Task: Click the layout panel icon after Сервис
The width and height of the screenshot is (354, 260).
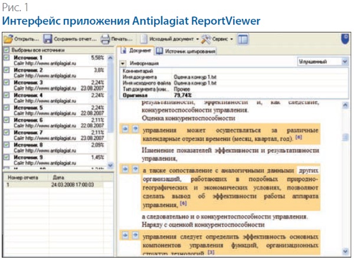Action: tap(243, 39)
